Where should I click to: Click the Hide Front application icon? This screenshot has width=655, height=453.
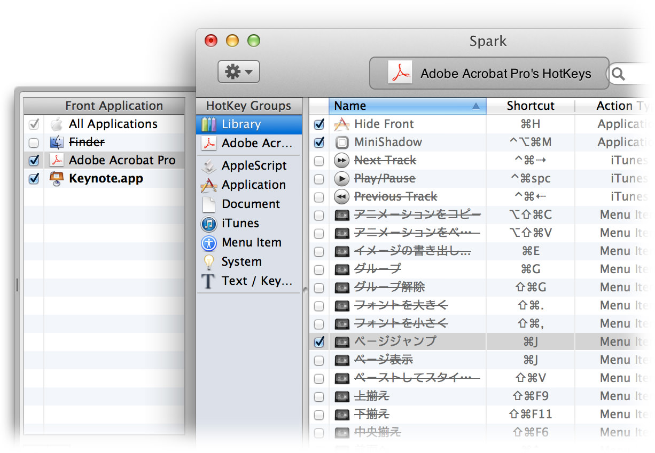click(341, 124)
